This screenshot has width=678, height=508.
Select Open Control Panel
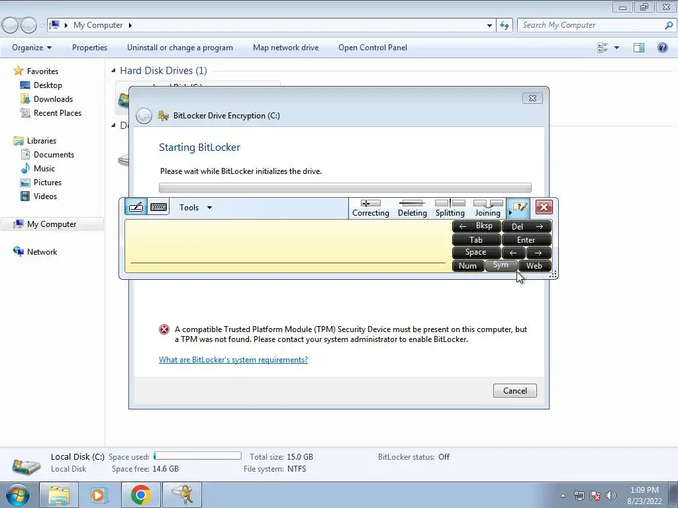(373, 48)
